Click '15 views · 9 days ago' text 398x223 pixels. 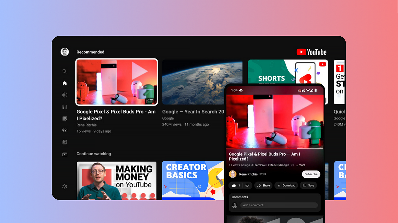click(x=94, y=131)
